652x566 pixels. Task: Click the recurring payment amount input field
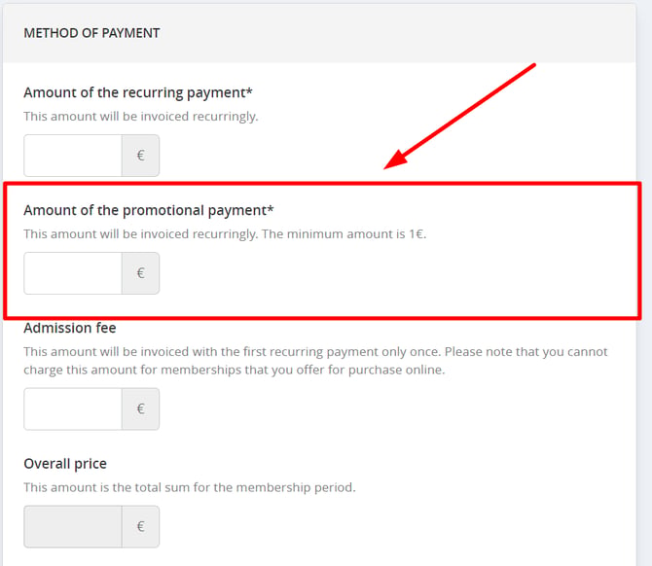point(73,156)
